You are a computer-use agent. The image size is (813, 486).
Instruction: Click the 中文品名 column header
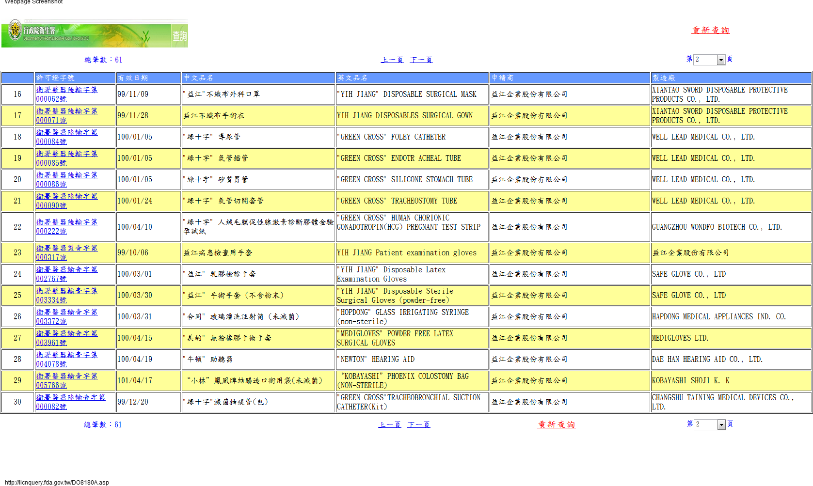[258, 78]
